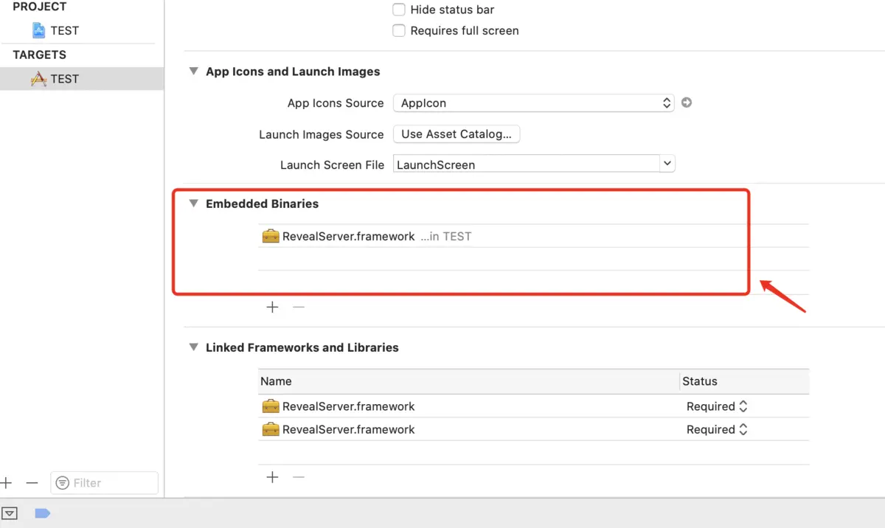Select the first RevealServer.framework linked row
This screenshot has width=885, height=528.
533,406
